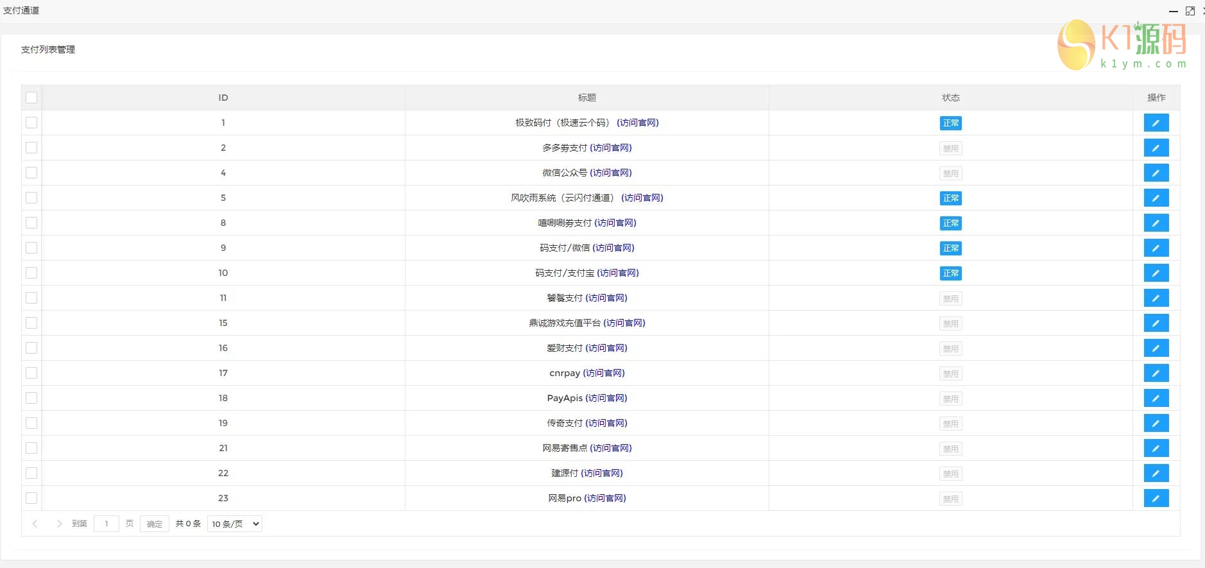Open 访问官网 link for 码支付/支付宝
The image size is (1205, 568).
click(618, 273)
